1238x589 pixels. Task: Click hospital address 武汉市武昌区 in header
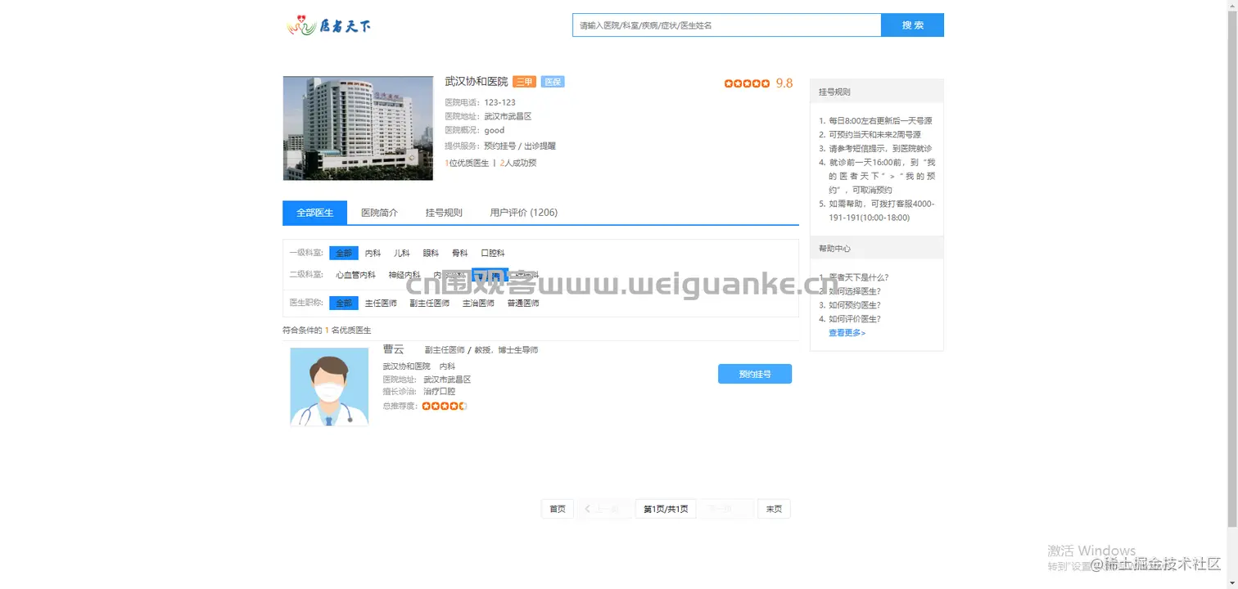[508, 116]
